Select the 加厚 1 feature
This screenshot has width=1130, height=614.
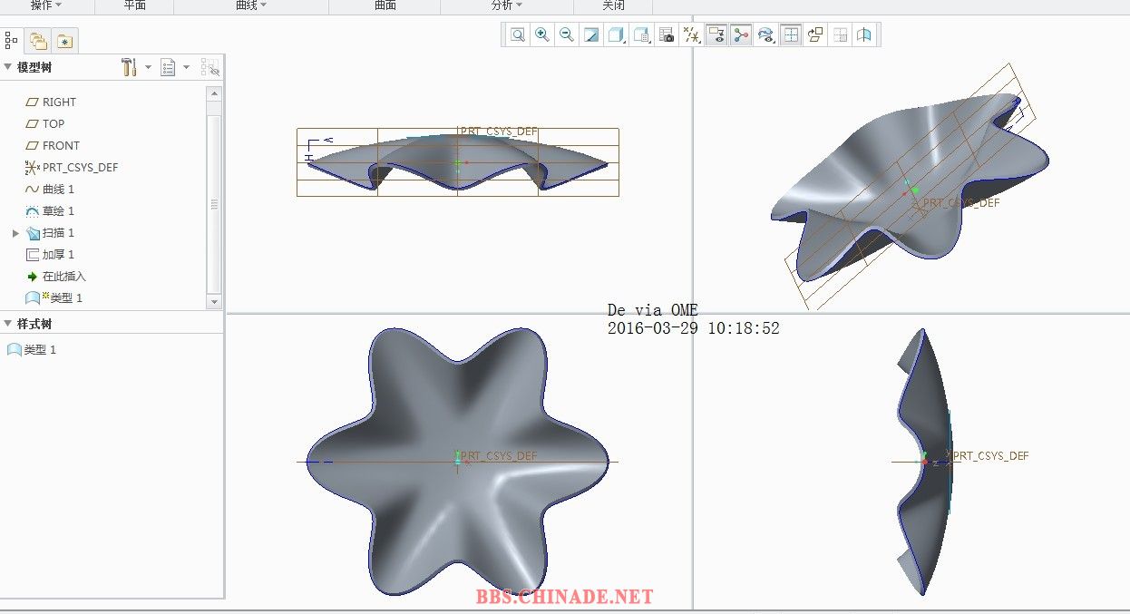click(58, 255)
